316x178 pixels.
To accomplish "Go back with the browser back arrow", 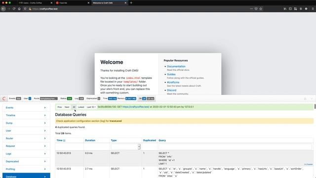I will [3, 9].
